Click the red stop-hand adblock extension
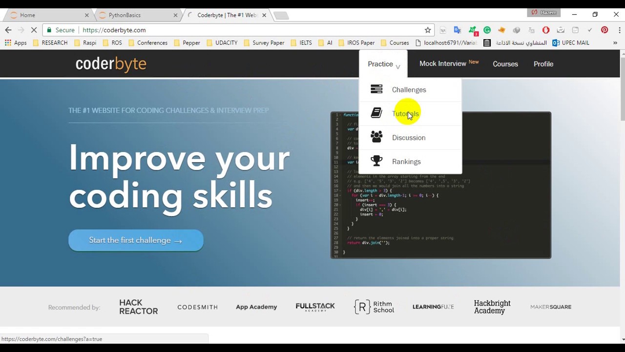 [546, 30]
